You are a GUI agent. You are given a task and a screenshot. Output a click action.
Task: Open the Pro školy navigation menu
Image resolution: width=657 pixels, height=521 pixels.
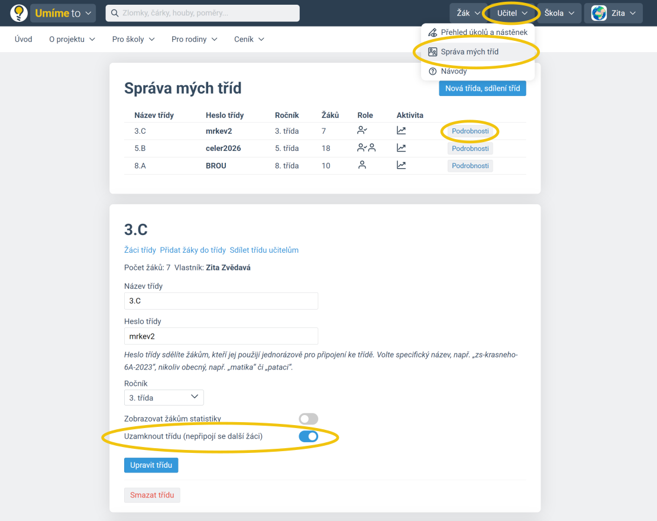pos(133,39)
